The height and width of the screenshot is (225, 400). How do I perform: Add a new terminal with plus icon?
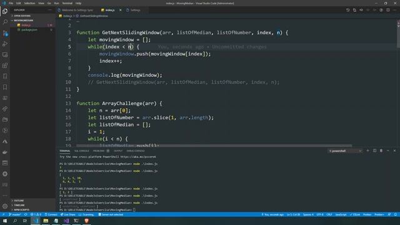click(x=367, y=151)
